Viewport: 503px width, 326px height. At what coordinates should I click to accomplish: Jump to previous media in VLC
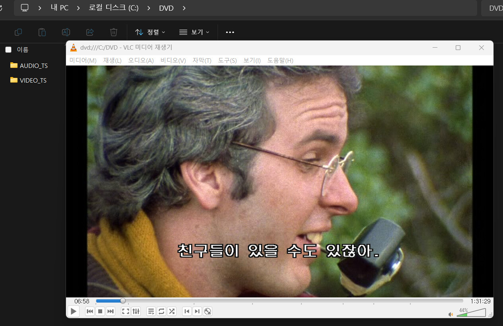pos(90,311)
